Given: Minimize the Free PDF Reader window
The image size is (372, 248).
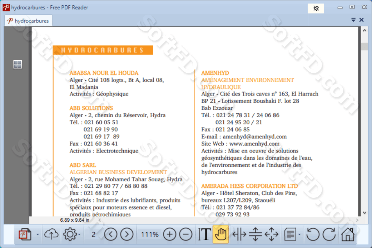Looking at the screenshot, I should (340, 7).
